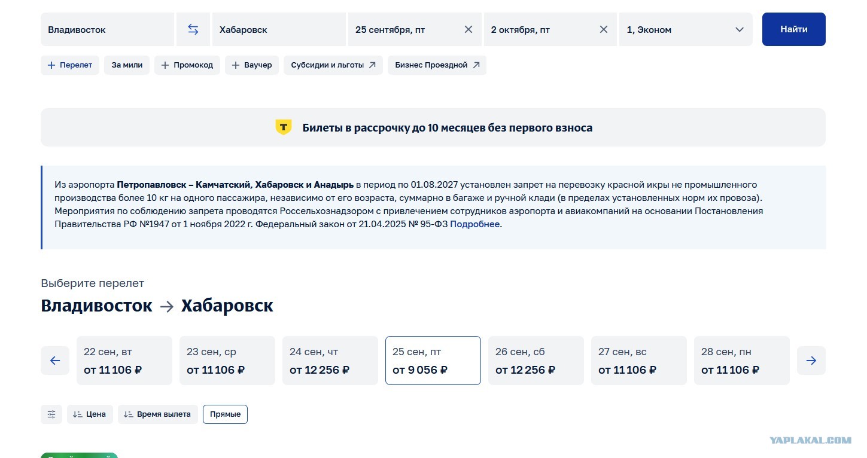Open the filter settings icon
Screen dimensions: 867x458
pyautogui.click(x=51, y=414)
